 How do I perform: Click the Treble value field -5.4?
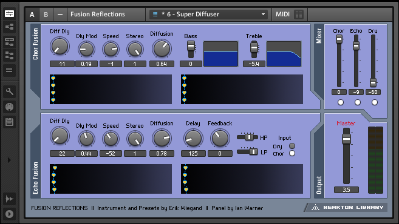pos(254,64)
